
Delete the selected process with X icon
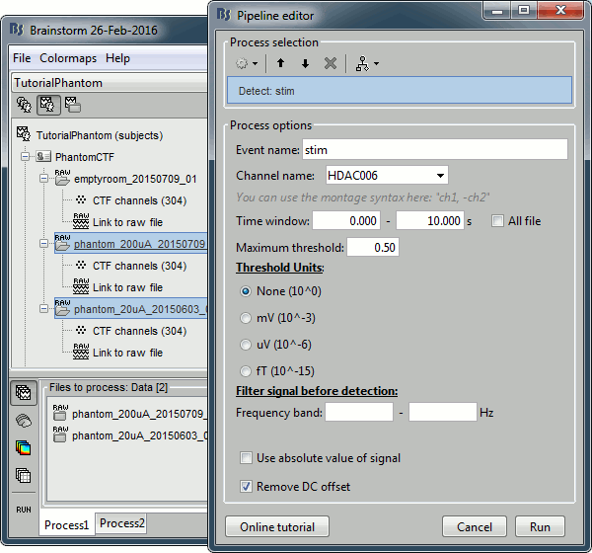point(331,63)
